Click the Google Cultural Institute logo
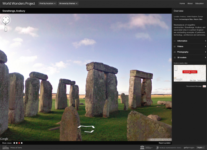Screen dimensions: 207x150 5,148
